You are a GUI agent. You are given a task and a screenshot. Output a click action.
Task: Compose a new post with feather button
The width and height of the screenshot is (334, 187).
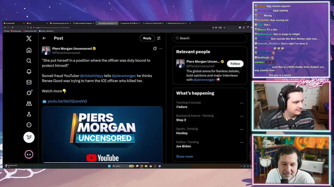point(29,137)
